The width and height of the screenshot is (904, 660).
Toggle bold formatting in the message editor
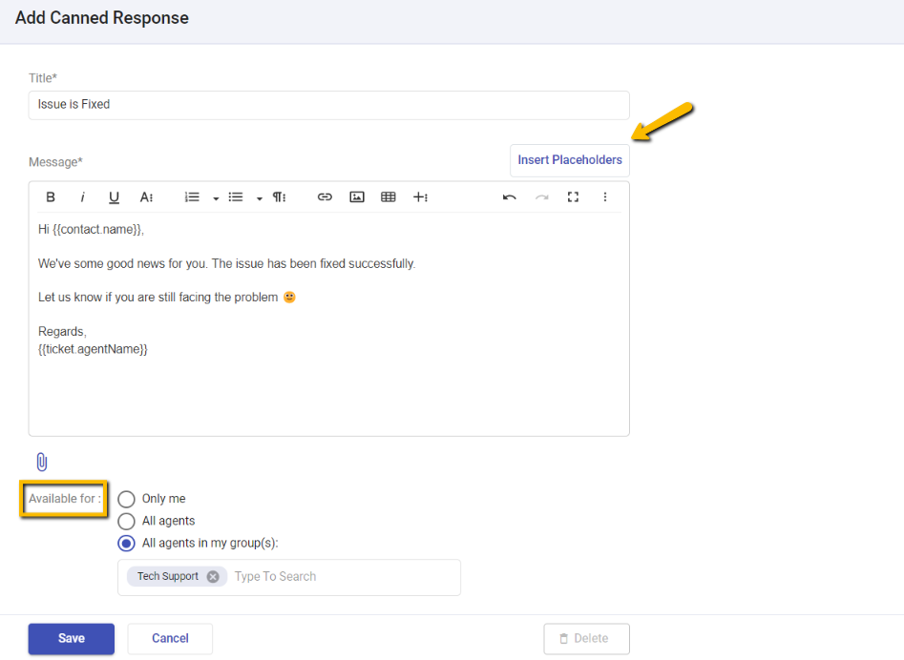[x=51, y=197]
